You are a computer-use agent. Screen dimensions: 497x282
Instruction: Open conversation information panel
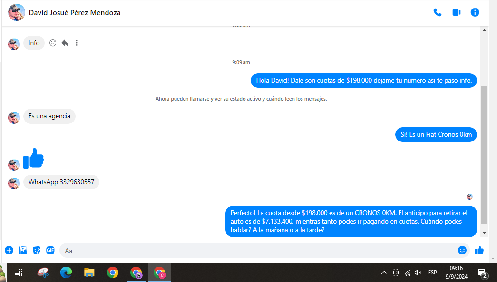tap(475, 12)
